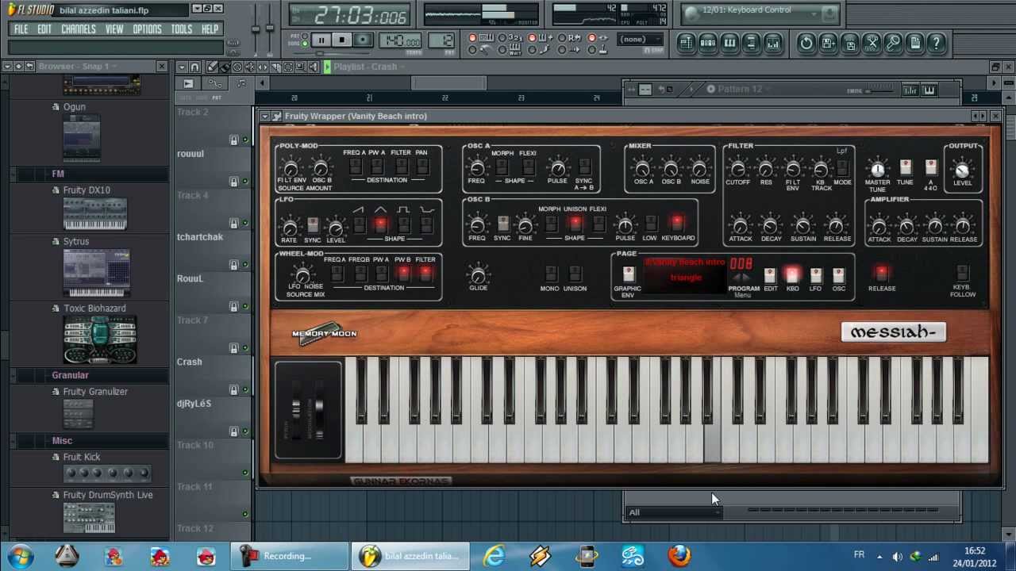Select Fruity DX10 in the browser
The image size is (1016, 571).
(87, 190)
